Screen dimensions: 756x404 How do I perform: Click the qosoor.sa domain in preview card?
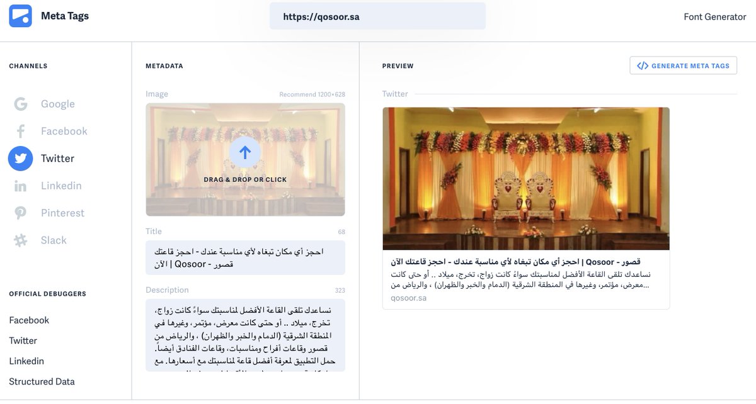point(409,298)
